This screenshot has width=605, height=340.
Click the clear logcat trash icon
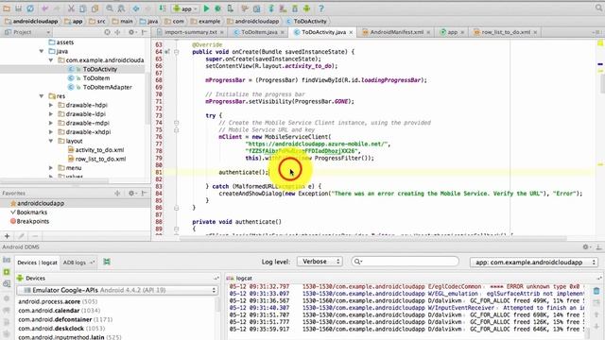pyautogui.click(x=596, y=291)
